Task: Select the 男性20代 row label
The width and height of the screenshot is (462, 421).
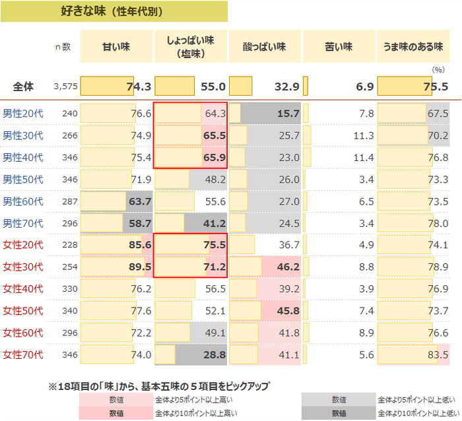Action: 23,113
